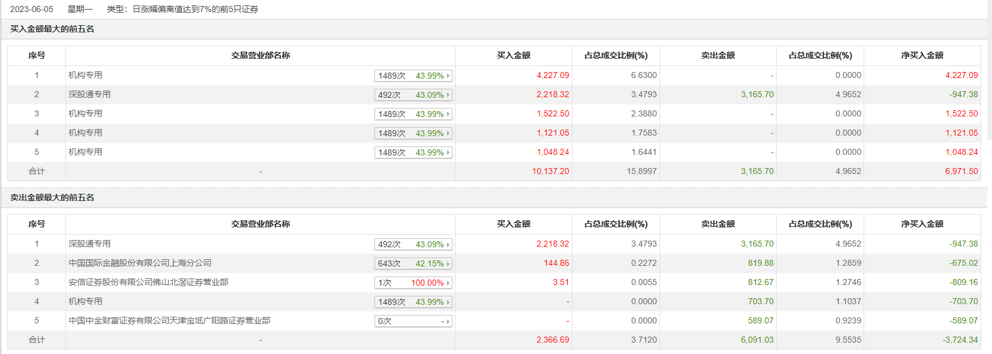
Task: Click 深股通专用 in the buy table
Action: pos(89,94)
